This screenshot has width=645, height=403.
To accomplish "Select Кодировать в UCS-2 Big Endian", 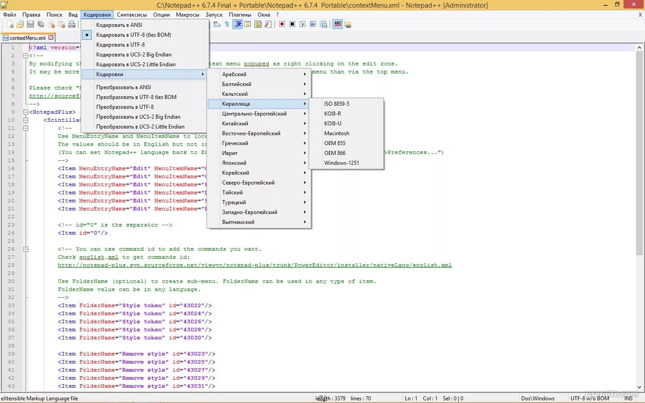I will pos(145,55).
